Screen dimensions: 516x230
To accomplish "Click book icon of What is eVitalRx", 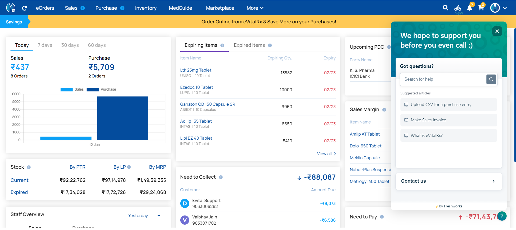I will [x=406, y=136].
